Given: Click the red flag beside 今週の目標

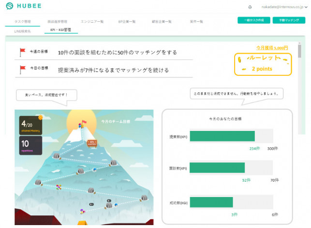Looking at the screenshot, I should click(22, 51).
